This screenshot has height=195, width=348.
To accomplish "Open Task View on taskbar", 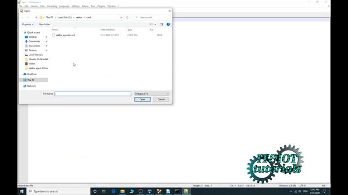I will click(x=104, y=191).
